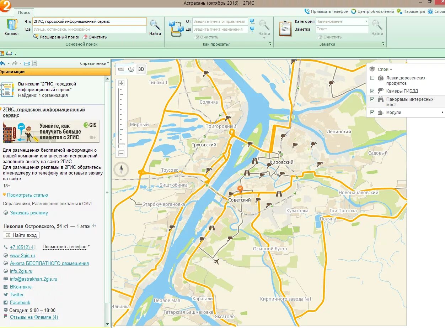
Task: Enable Лавки деревенских продуктов layer
Action: pos(372,78)
